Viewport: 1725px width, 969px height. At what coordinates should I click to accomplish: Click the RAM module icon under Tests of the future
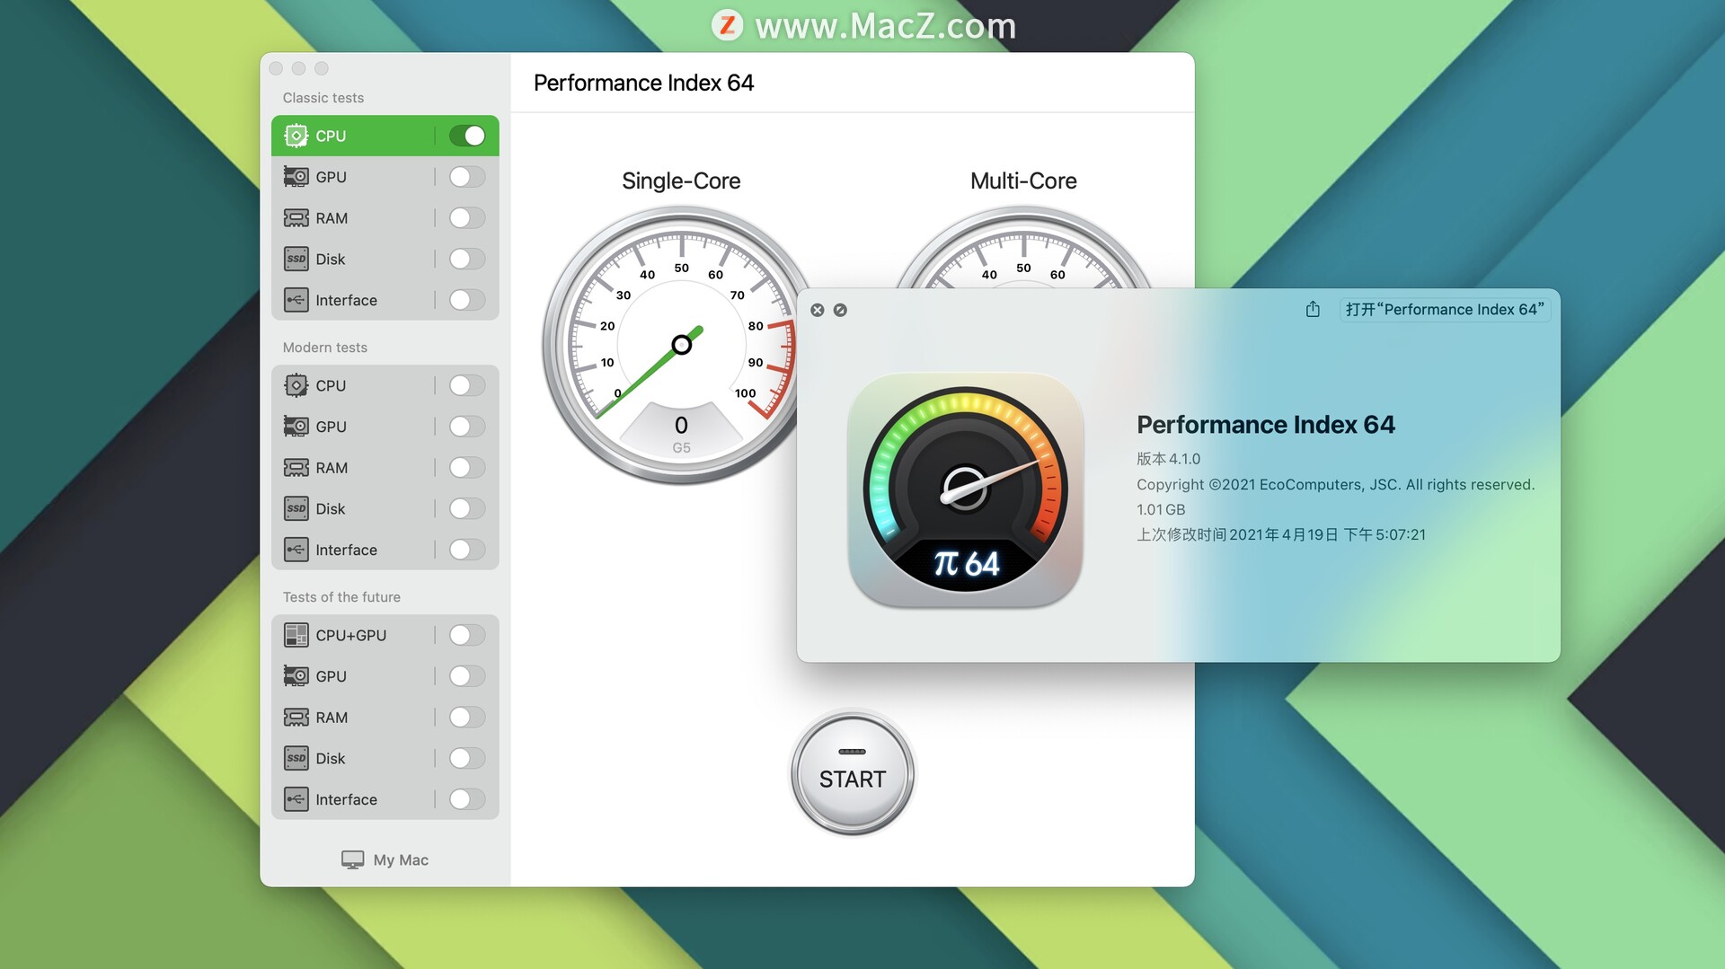pyautogui.click(x=296, y=718)
